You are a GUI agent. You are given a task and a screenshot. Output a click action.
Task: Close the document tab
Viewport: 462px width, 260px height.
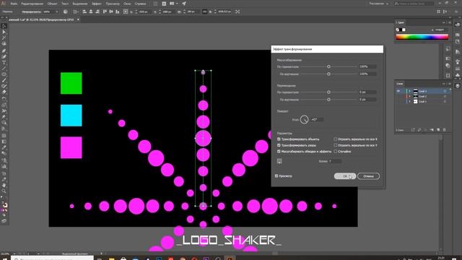78,19
